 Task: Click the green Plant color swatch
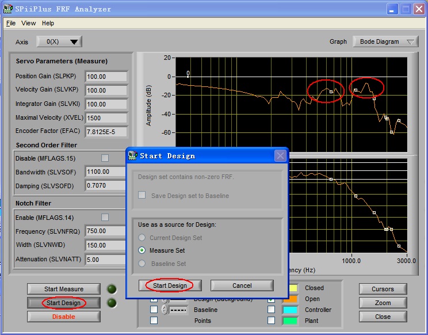click(291, 321)
